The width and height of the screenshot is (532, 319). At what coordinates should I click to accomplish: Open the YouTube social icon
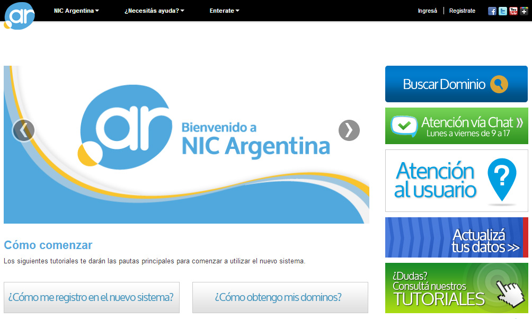pyautogui.click(x=513, y=11)
